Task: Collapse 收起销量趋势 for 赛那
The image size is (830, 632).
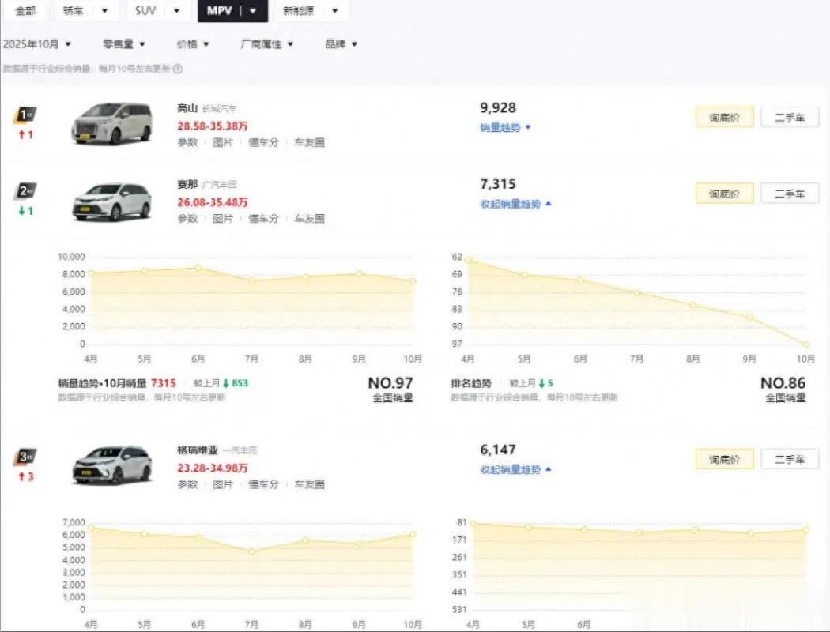Action: (x=515, y=204)
